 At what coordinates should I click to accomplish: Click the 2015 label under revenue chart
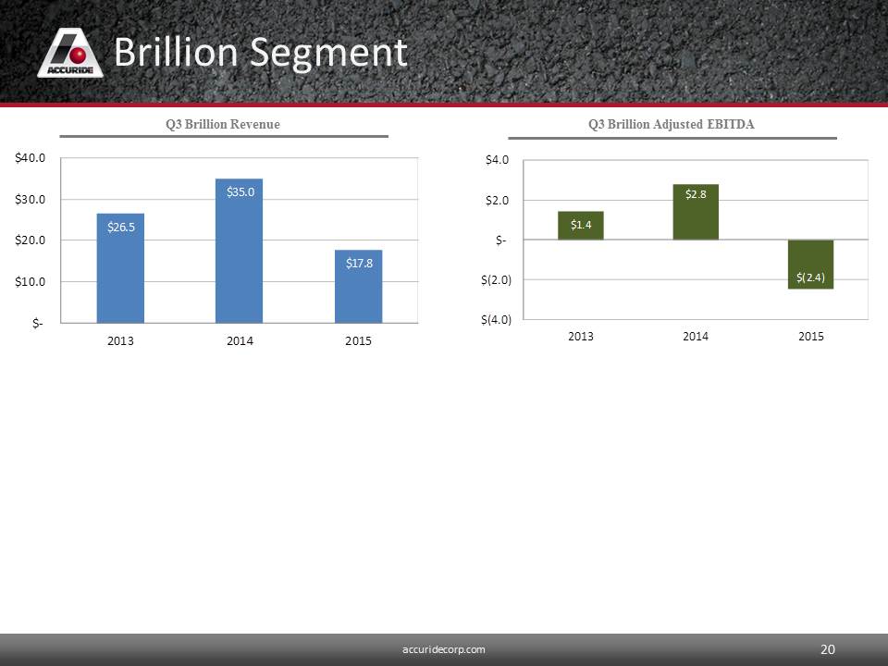pyautogui.click(x=359, y=341)
